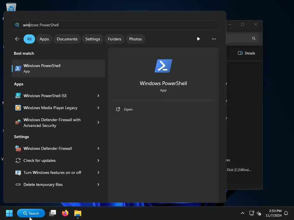This screenshot has height=220, width=294.
Task: Click the Windows Media Player Legacy icon
Action: 18,108
